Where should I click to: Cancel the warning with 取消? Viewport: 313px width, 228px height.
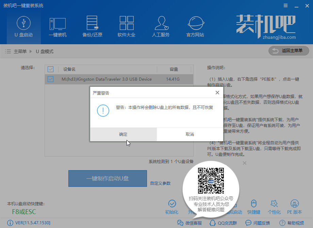(x=190, y=134)
